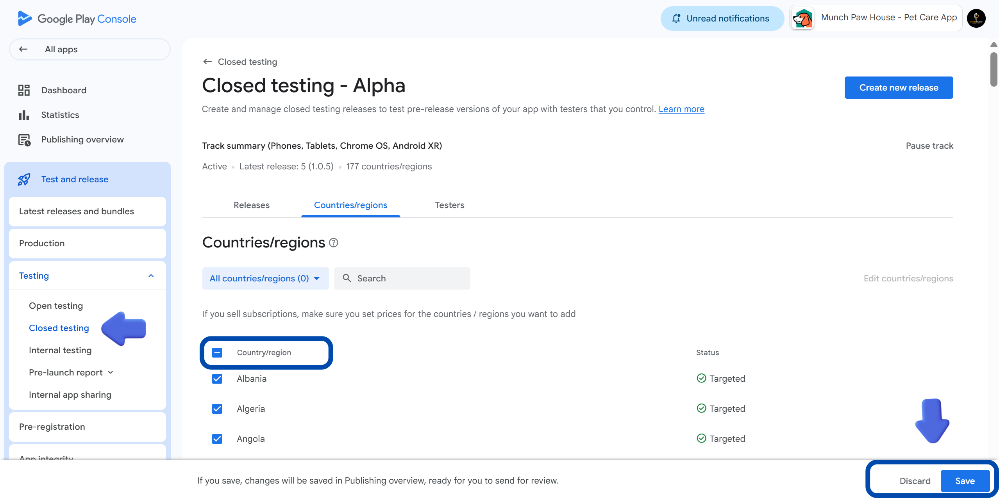Expand the Pre-launch report section
999x498 pixels.
pyautogui.click(x=110, y=372)
